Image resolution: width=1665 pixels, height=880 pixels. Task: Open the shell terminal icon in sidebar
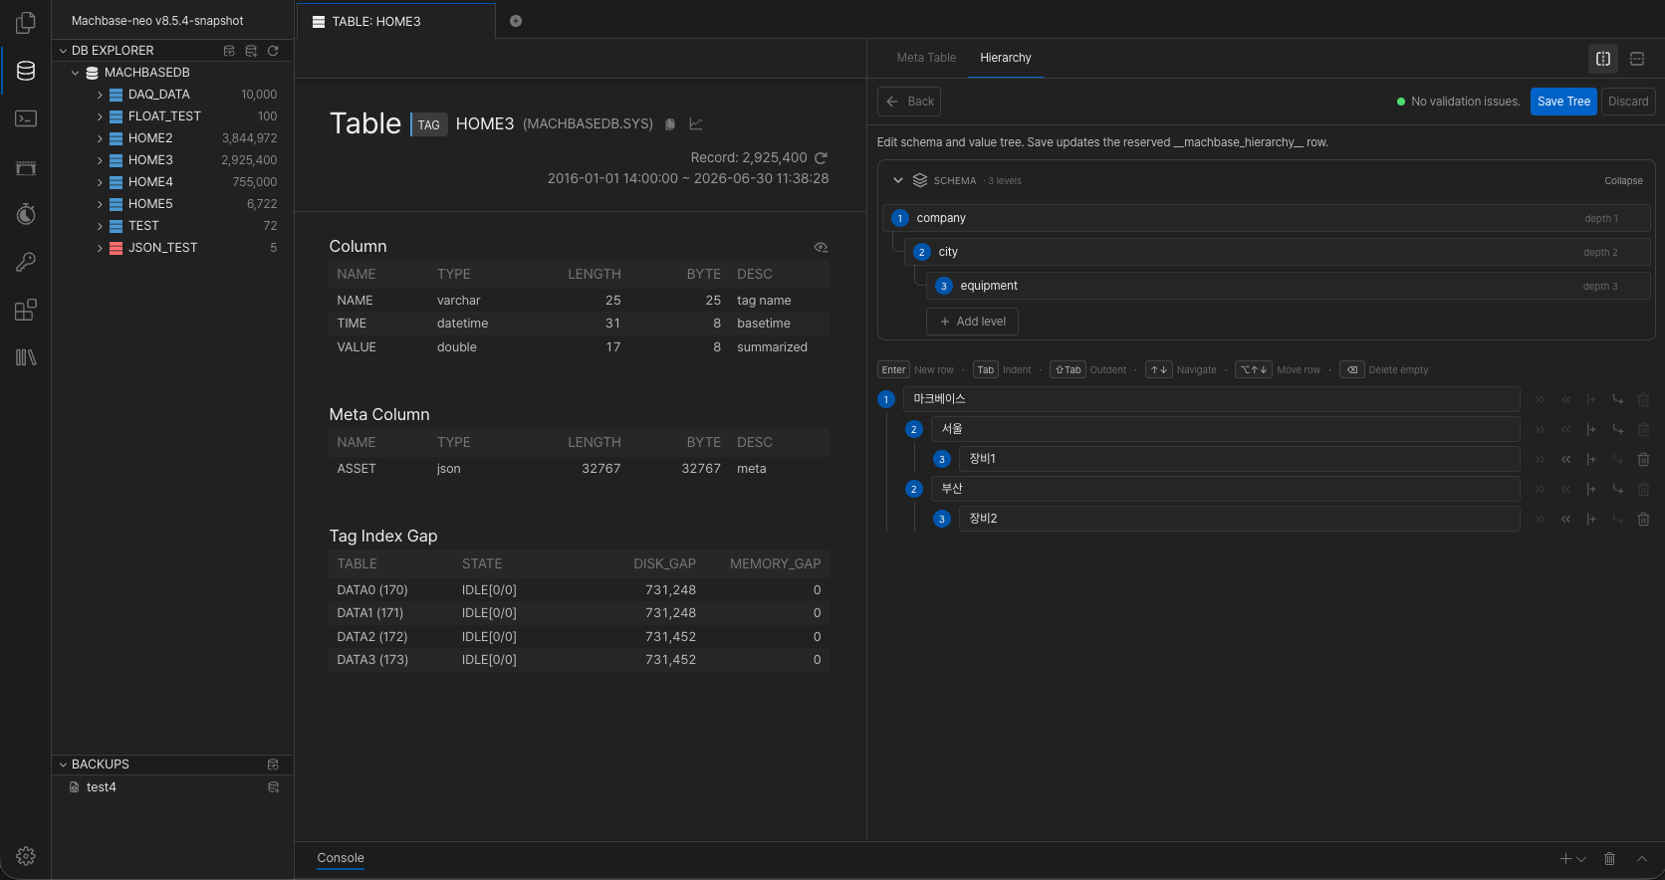click(26, 118)
